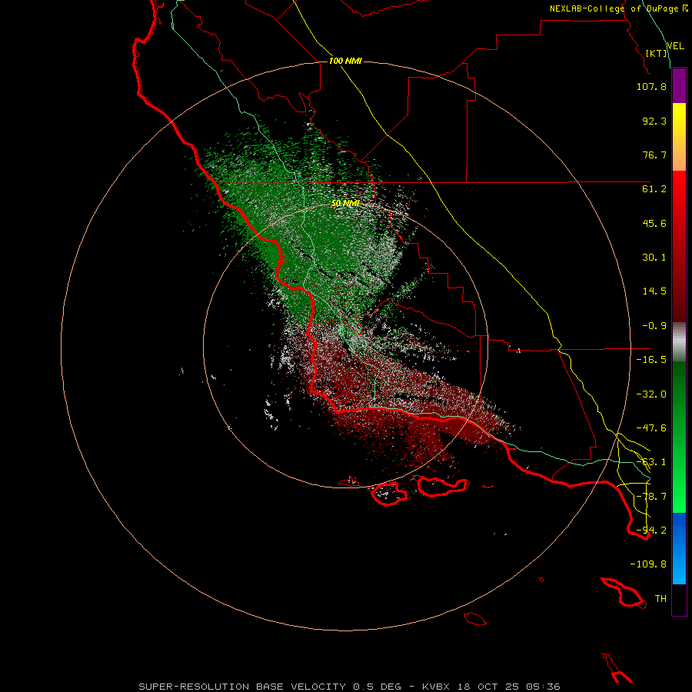Click the VEL legend title

coord(675,46)
